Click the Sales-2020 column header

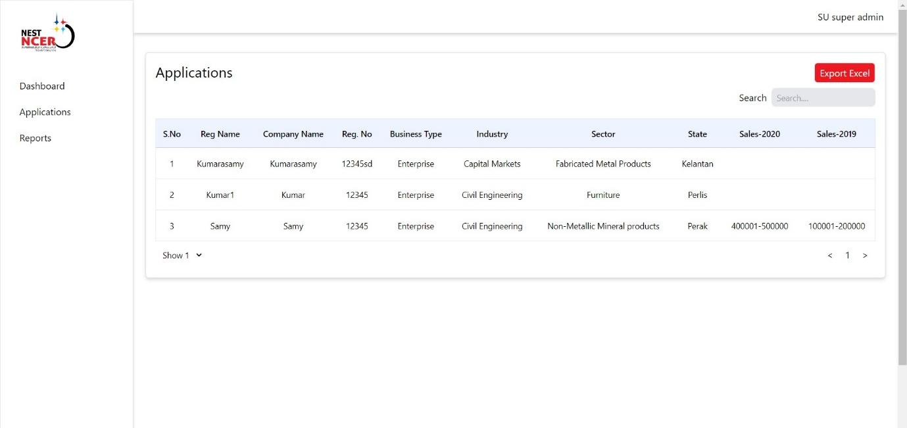760,134
